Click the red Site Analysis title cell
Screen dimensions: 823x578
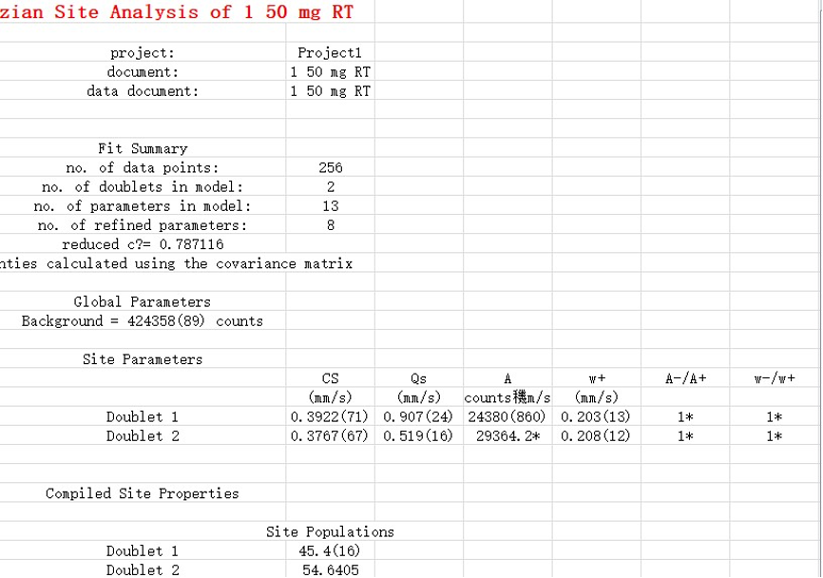pyautogui.click(x=177, y=12)
